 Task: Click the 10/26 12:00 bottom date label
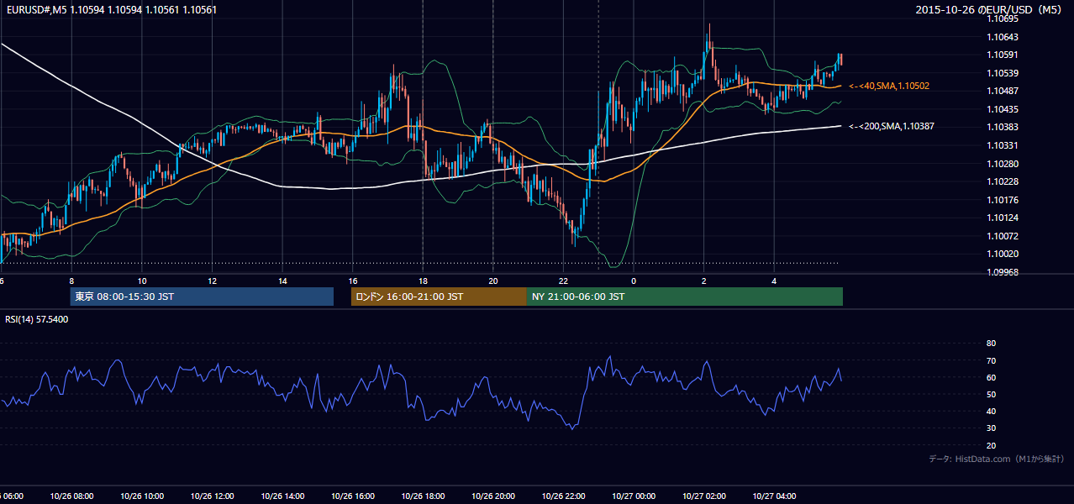pyautogui.click(x=212, y=496)
